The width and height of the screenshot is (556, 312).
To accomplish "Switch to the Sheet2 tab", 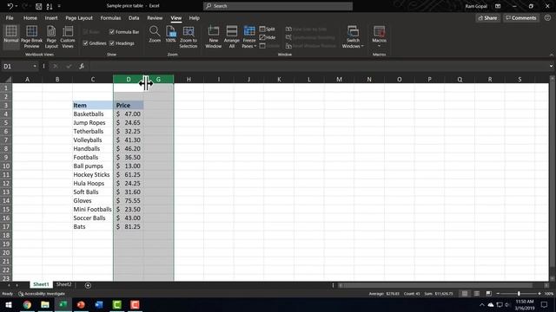I will click(63, 284).
